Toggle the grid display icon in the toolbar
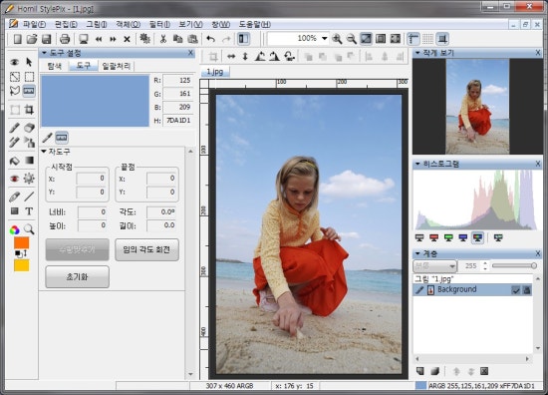548x395 pixels. [x=427, y=39]
